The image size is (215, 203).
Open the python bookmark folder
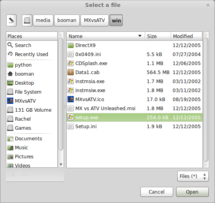point(32,65)
